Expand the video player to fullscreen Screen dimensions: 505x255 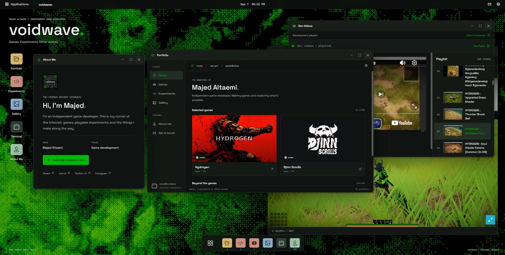(415, 106)
